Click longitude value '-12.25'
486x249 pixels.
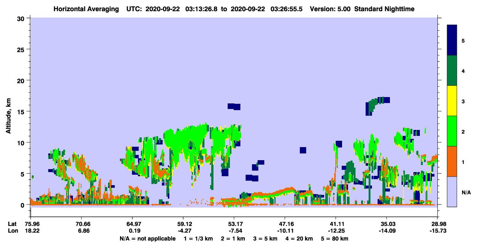(x=336, y=231)
